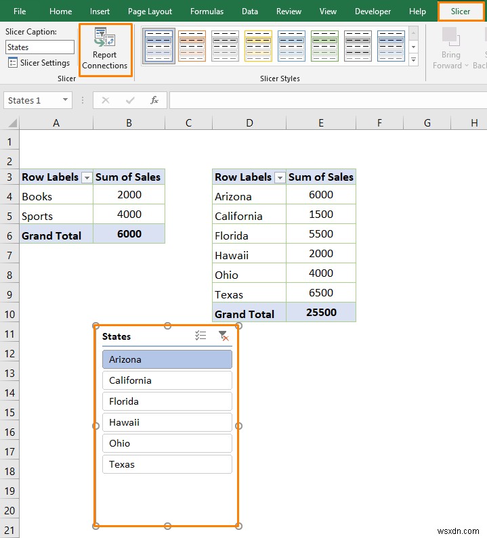This screenshot has width=487, height=538.
Task: Apply the green slicer style
Action: coord(324,46)
